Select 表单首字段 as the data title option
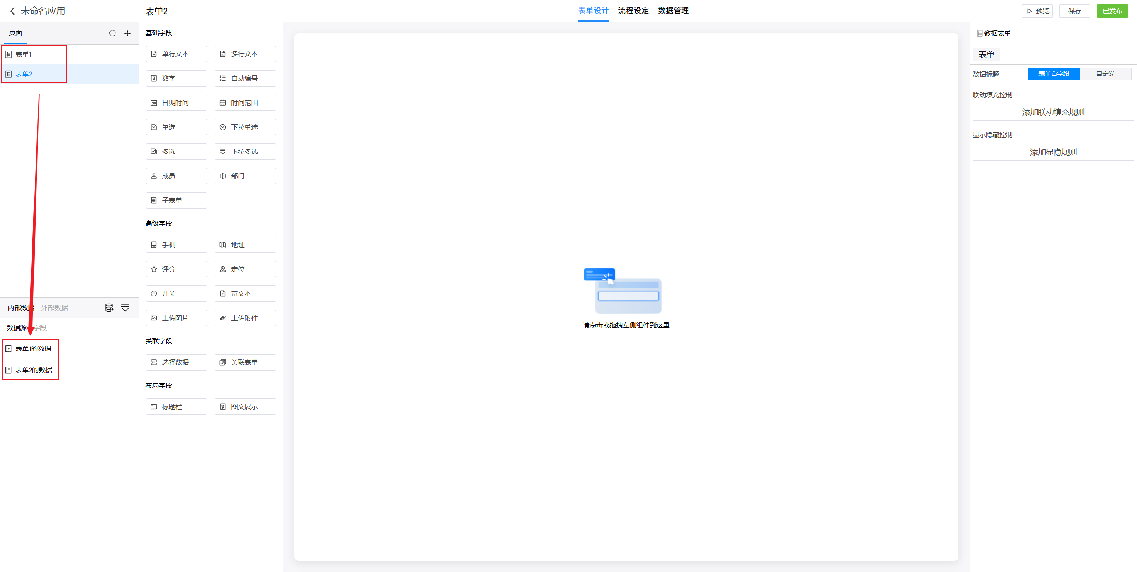This screenshot has width=1137, height=572. [1054, 74]
